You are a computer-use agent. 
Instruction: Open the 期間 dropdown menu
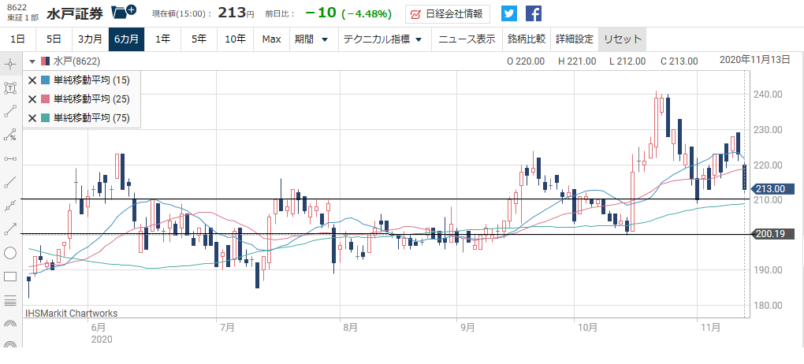(312, 39)
